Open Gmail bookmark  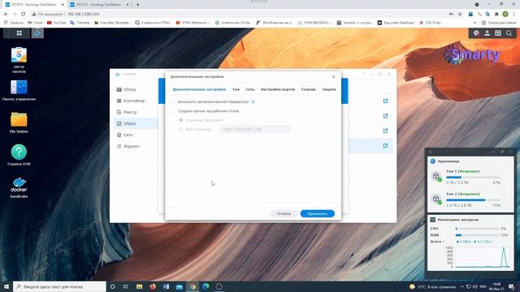tap(35, 23)
